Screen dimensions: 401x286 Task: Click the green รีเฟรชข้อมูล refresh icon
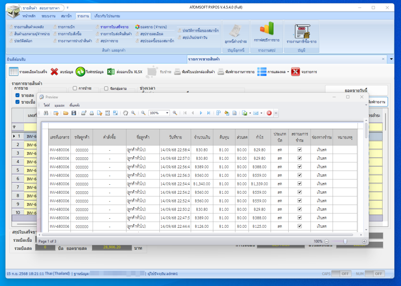pyautogui.click(x=80, y=72)
